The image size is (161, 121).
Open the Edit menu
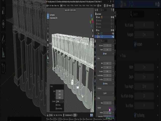pos(50,6)
